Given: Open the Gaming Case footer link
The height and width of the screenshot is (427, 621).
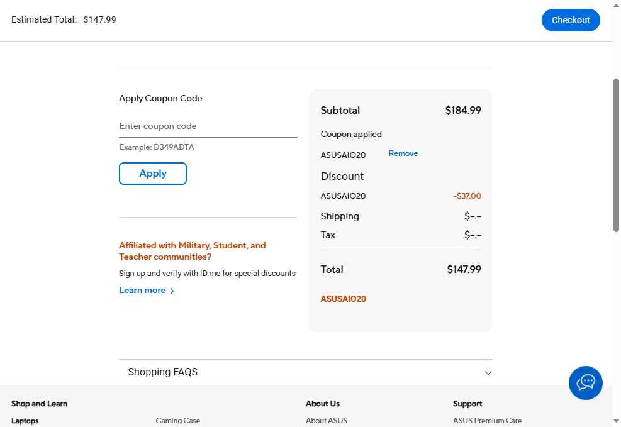Looking at the screenshot, I should [178, 421].
